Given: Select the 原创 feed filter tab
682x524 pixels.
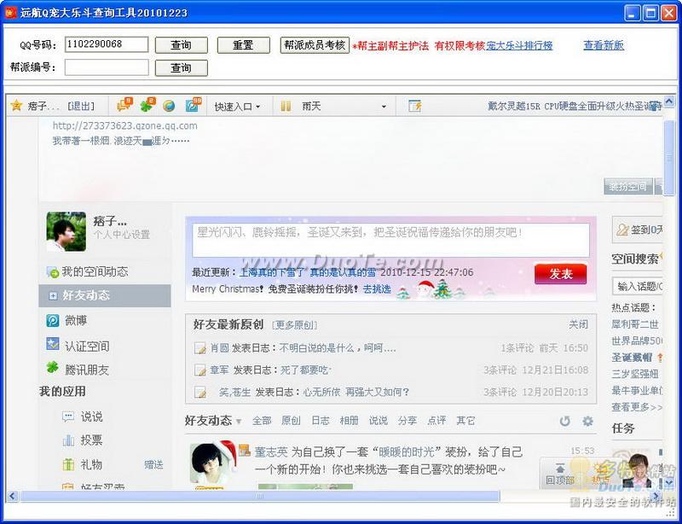Looking at the screenshot, I should pyautogui.click(x=291, y=421).
